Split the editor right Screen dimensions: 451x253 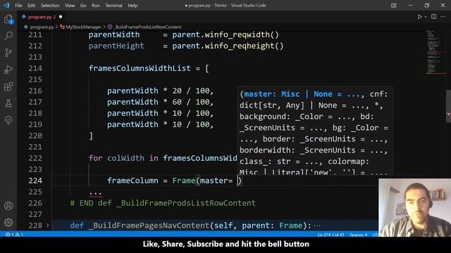[x=434, y=17]
